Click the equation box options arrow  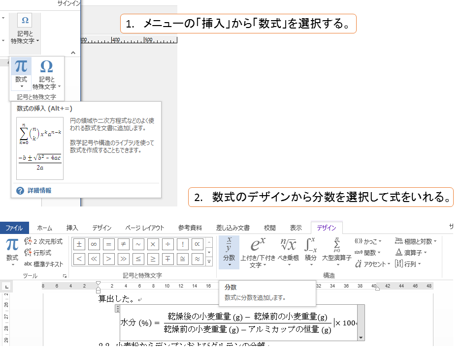361,338
